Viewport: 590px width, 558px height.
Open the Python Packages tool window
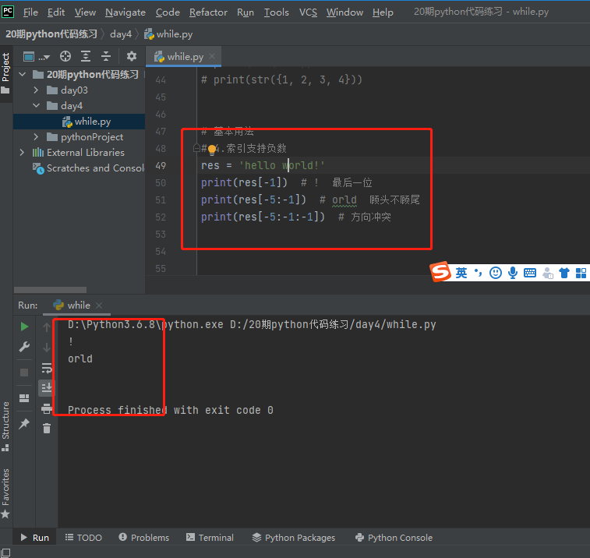coord(294,537)
